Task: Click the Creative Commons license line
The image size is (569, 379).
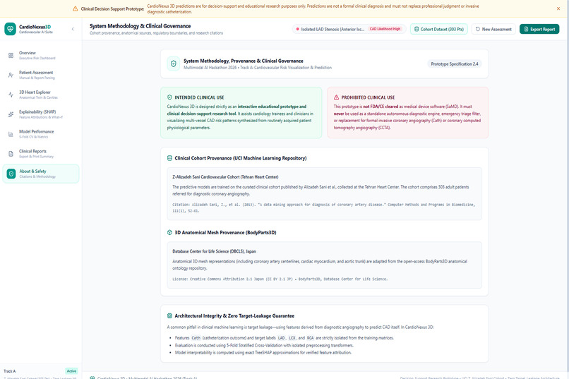Action: (280, 279)
